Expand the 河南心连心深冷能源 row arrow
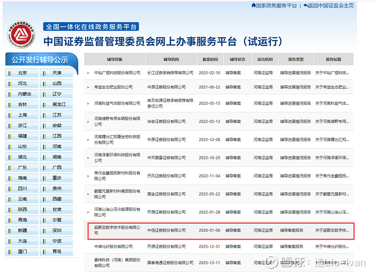Image resolution: width=377 pixels, height=274 pixels. [x=88, y=212]
